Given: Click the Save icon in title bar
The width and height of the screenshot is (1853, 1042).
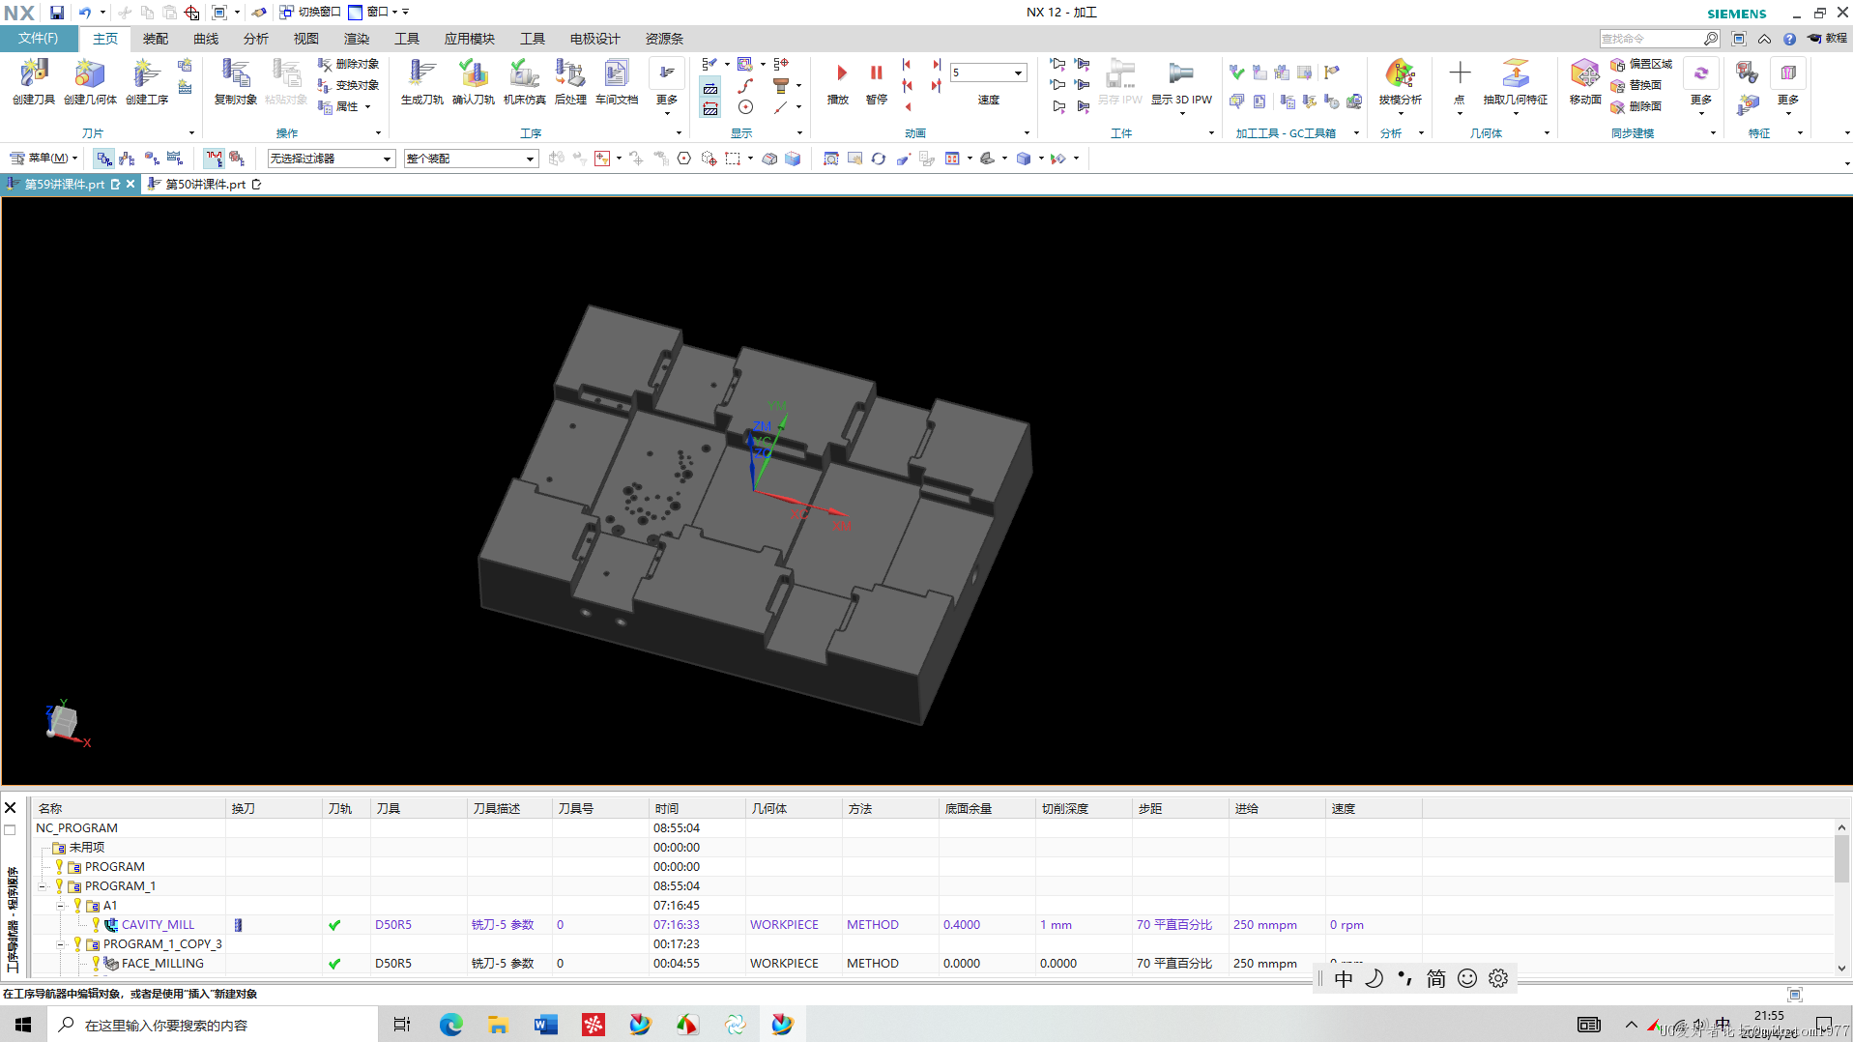Looking at the screenshot, I should (57, 12).
